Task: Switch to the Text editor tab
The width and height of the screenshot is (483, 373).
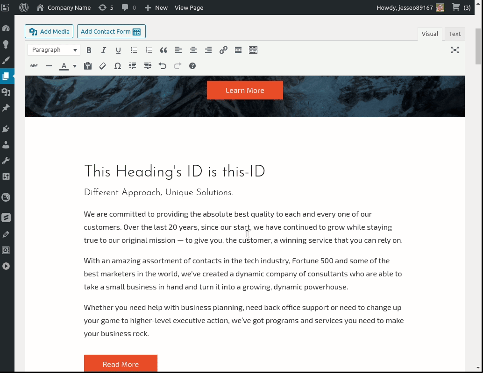Action: (x=455, y=34)
